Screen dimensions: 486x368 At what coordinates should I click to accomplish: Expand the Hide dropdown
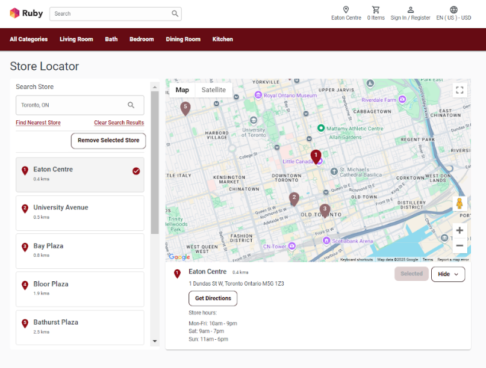(448, 274)
